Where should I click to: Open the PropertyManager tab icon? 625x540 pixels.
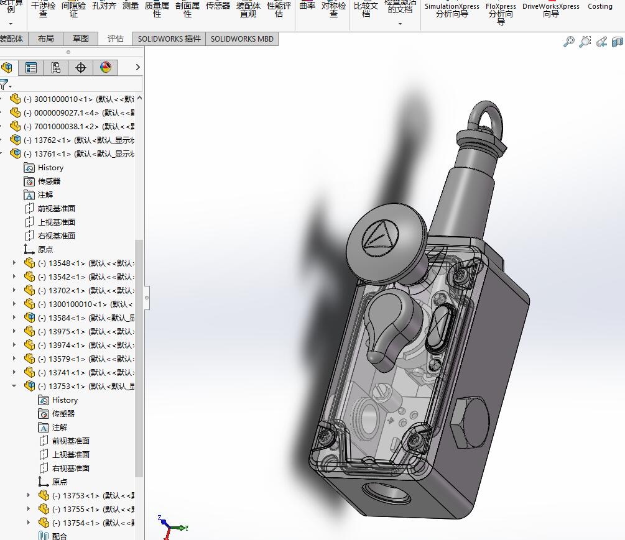(30, 67)
